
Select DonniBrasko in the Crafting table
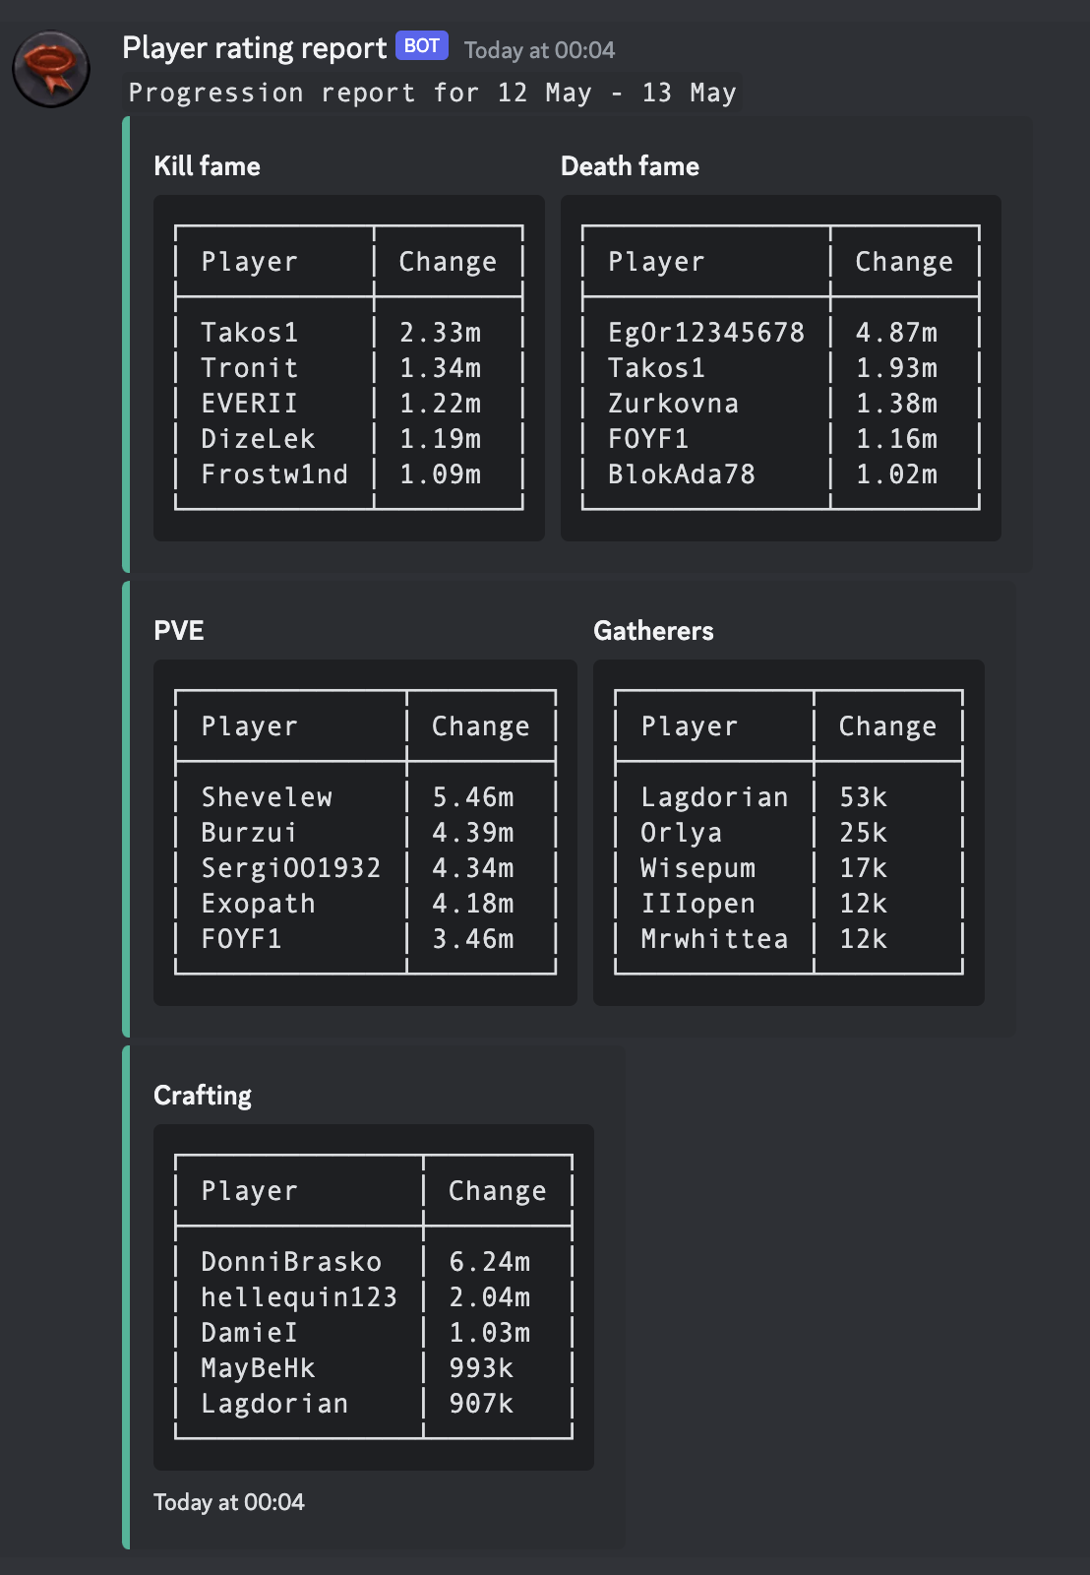click(x=291, y=1262)
